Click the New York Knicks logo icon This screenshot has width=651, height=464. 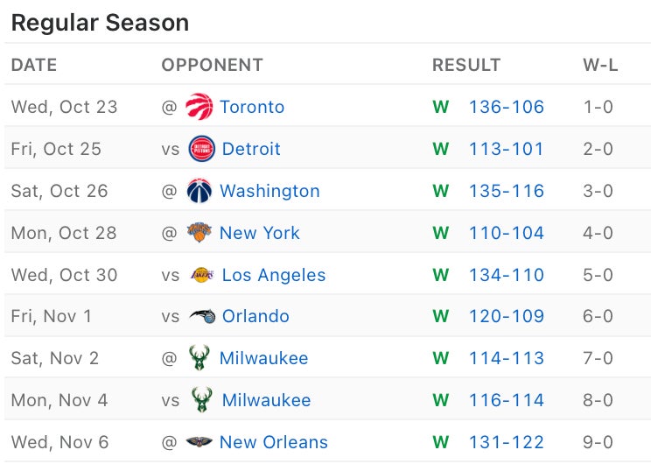(x=199, y=233)
